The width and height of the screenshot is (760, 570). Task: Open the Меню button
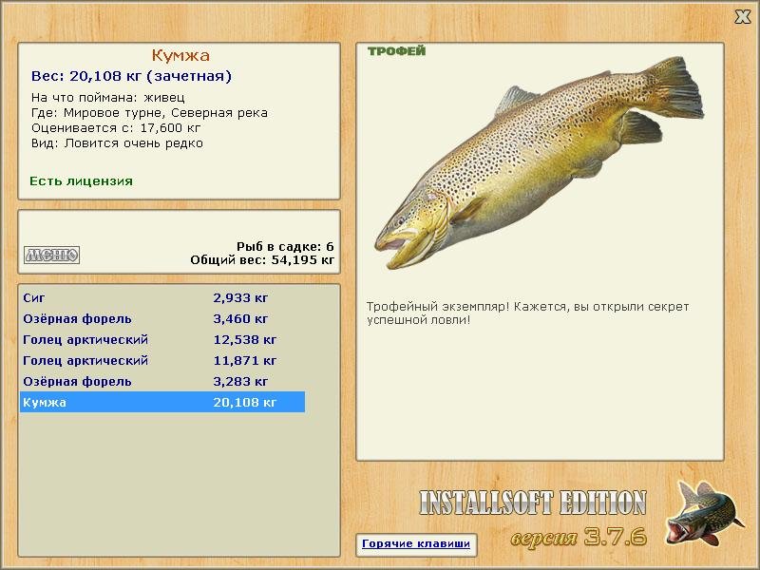[52, 255]
